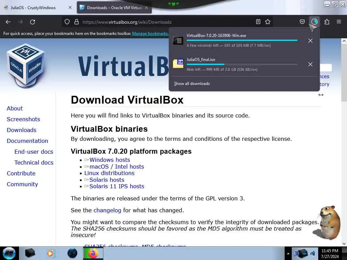The height and width of the screenshot is (260, 347).
Task: Open End-user docs in the sidebar
Action: pos(34,152)
